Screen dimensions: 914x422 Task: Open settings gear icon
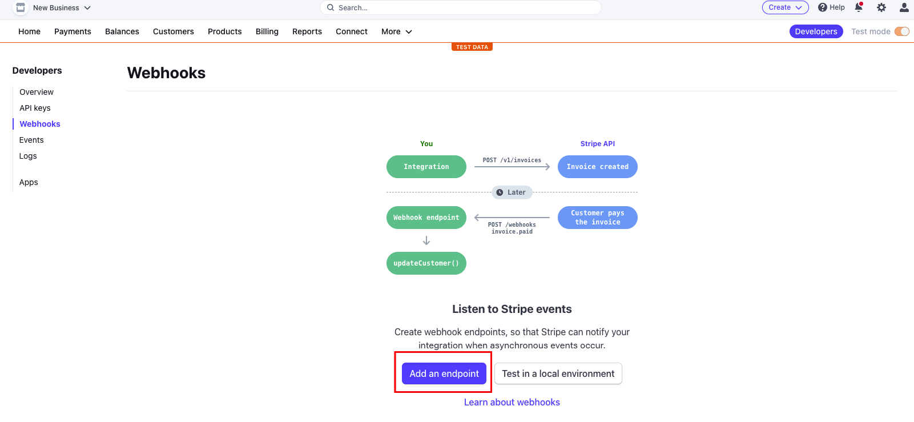tap(881, 7)
